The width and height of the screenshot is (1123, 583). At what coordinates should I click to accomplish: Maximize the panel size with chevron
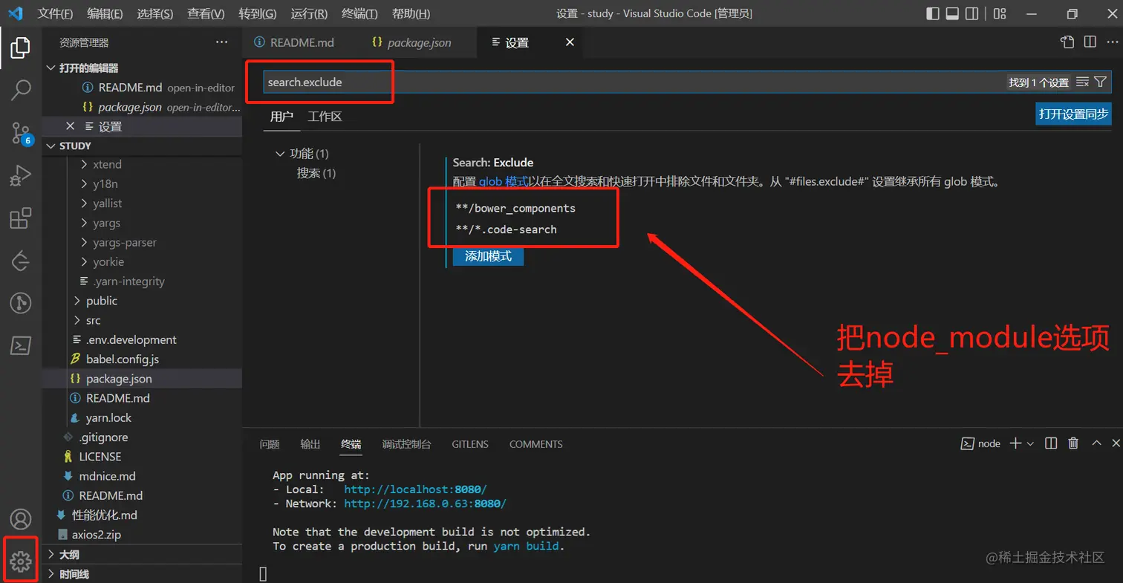(x=1096, y=443)
